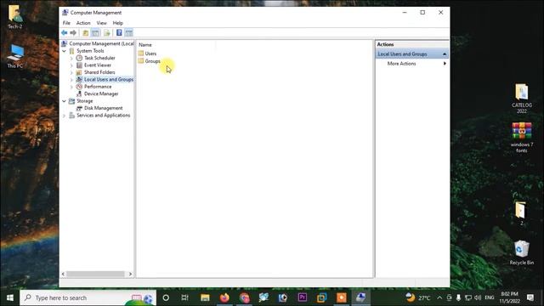Click the Forward arrow in the toolbar
This screenshot has width=544, height=306.
point(73,32)
